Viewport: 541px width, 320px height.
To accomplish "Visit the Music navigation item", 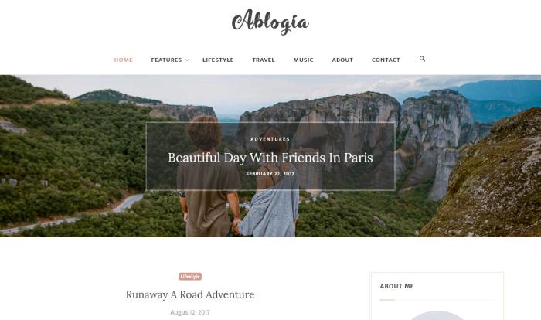I will click(303, 60).
